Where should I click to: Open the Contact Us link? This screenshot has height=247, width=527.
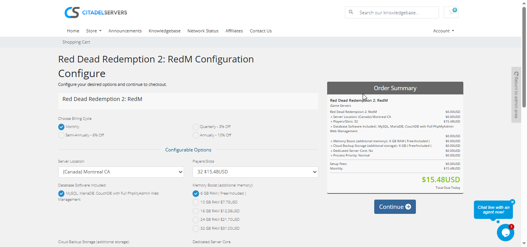[x=260, y=31]
